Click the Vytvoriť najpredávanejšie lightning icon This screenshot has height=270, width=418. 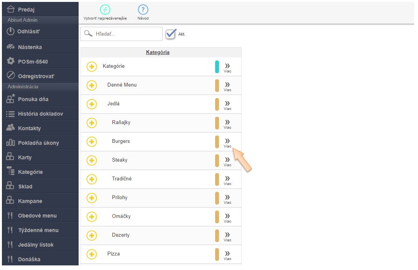105,10
